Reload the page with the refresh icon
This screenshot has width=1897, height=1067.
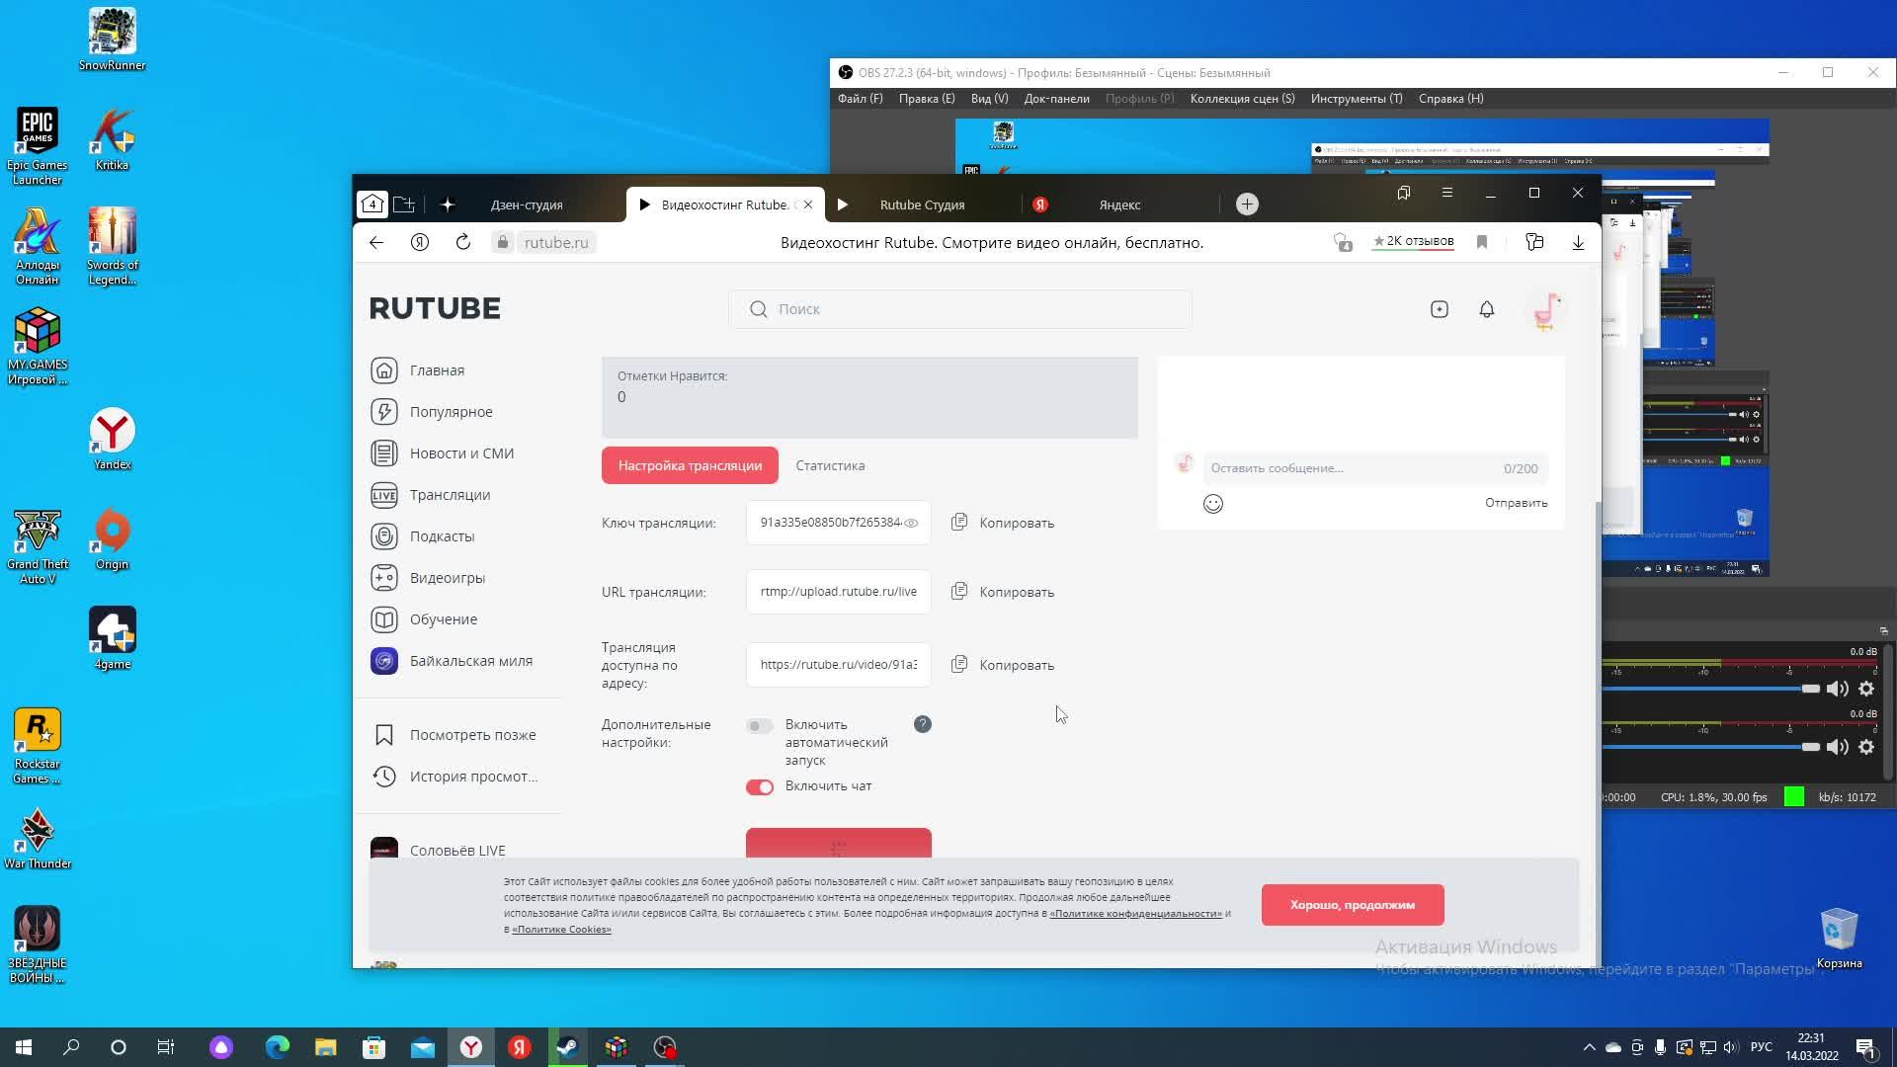[x=462, y=242]
